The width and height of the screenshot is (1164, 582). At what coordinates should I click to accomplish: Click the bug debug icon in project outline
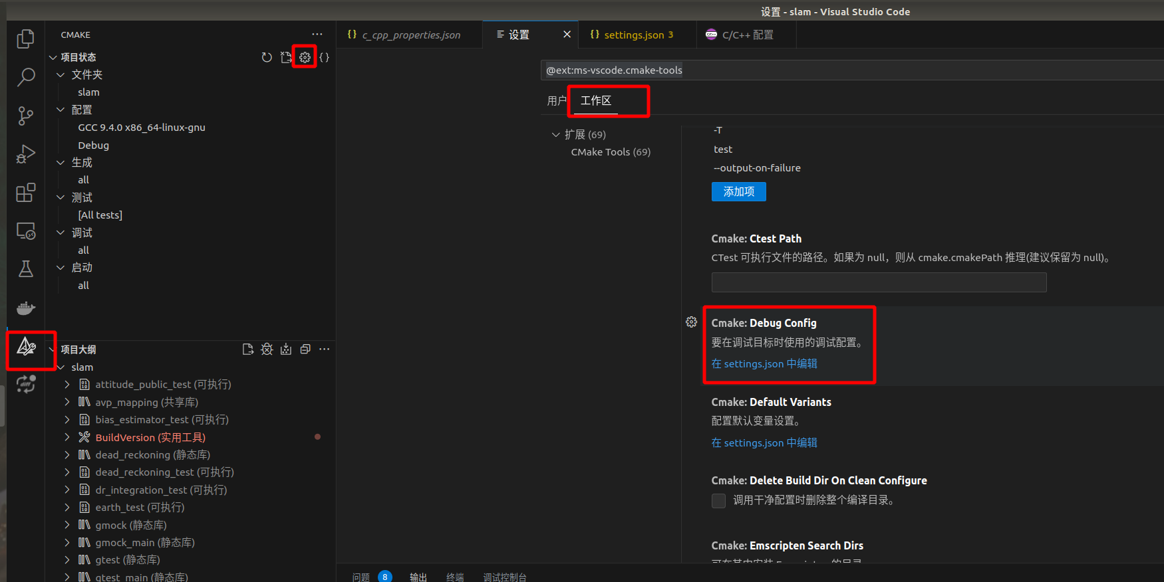(267, 349)
